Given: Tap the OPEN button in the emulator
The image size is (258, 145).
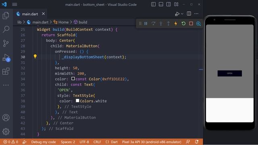Looking at the screenshot, I should click(230, 73).
